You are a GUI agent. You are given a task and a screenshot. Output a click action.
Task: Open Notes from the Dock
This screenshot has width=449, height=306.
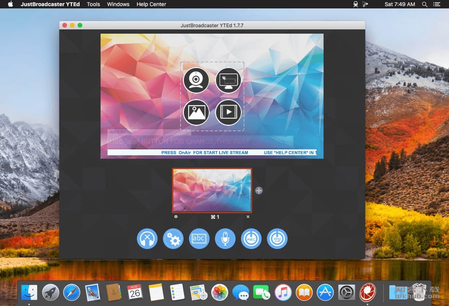(156, 293)
